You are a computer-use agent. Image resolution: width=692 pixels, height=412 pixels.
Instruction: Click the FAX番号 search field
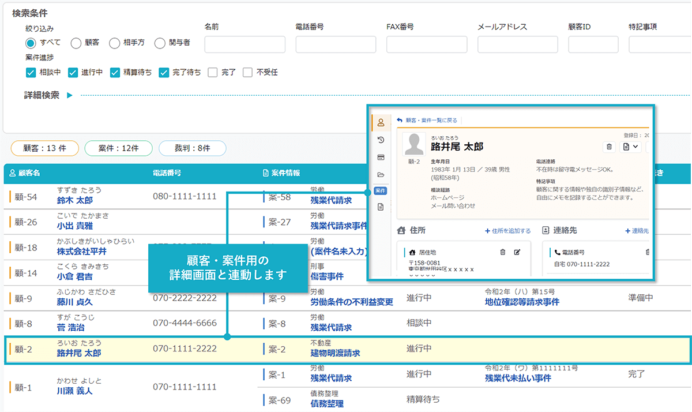point(427,44)
